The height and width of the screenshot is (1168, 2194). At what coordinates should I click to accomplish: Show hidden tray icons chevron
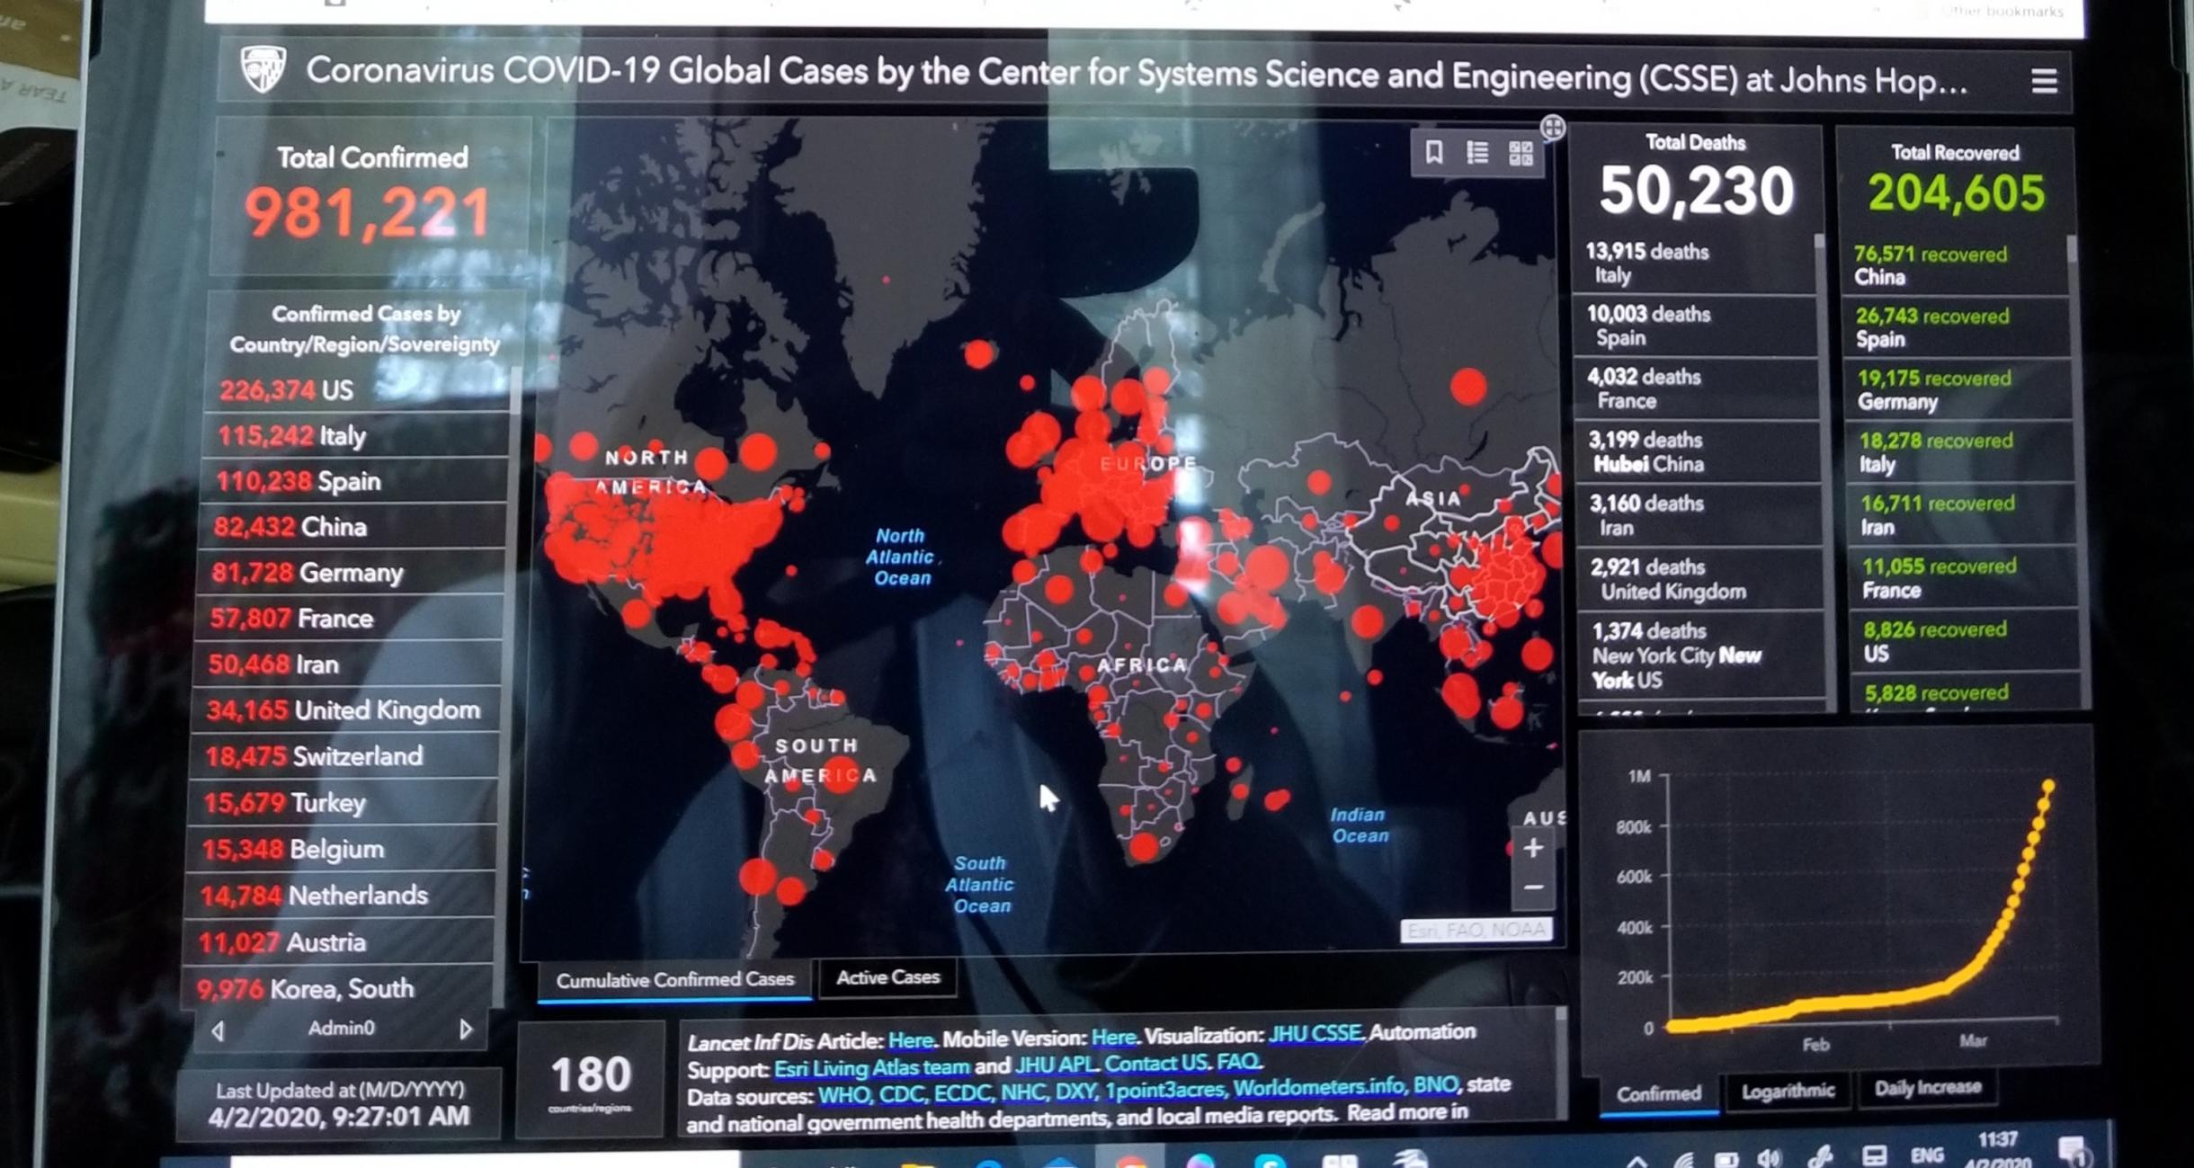[x=1637, y=1160]
